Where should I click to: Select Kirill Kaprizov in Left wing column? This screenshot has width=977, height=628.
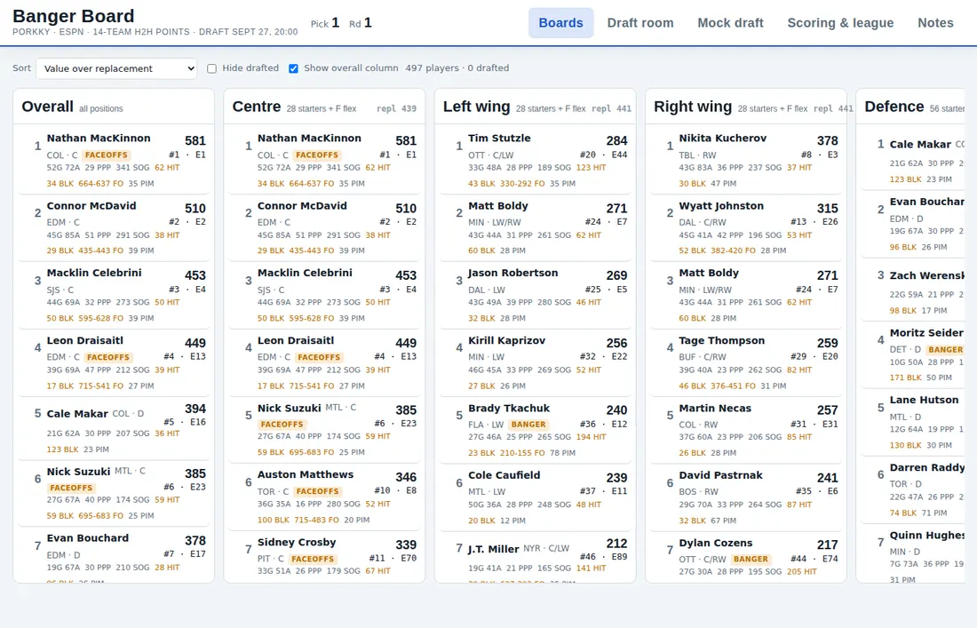pyautogui.click(x=536, y=362)
